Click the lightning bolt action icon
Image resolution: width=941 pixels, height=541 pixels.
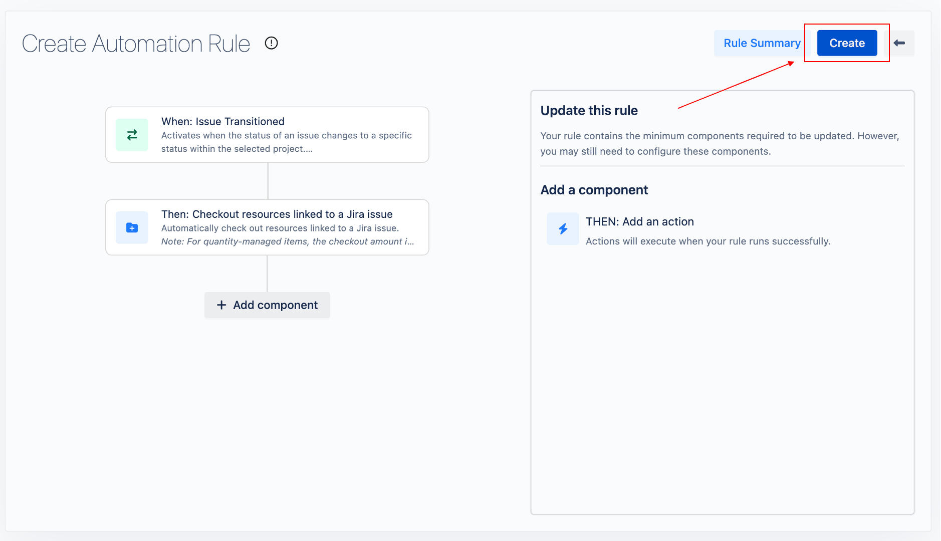point(563,229)
